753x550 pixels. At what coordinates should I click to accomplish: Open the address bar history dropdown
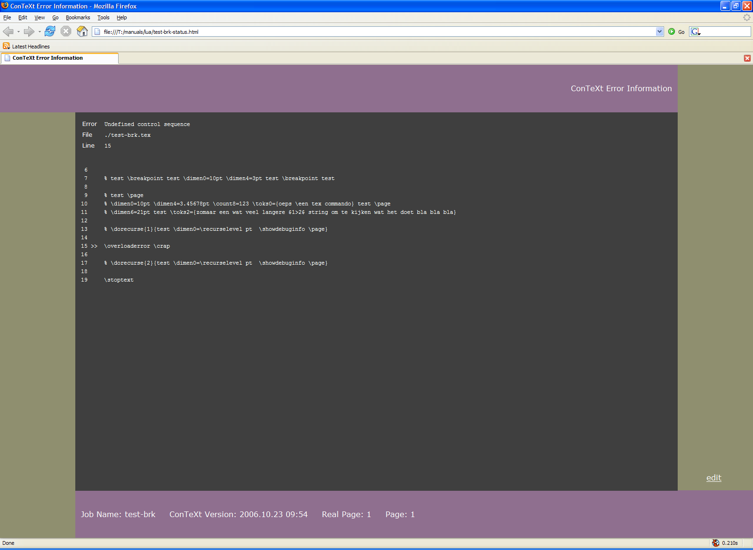point(659,31)
